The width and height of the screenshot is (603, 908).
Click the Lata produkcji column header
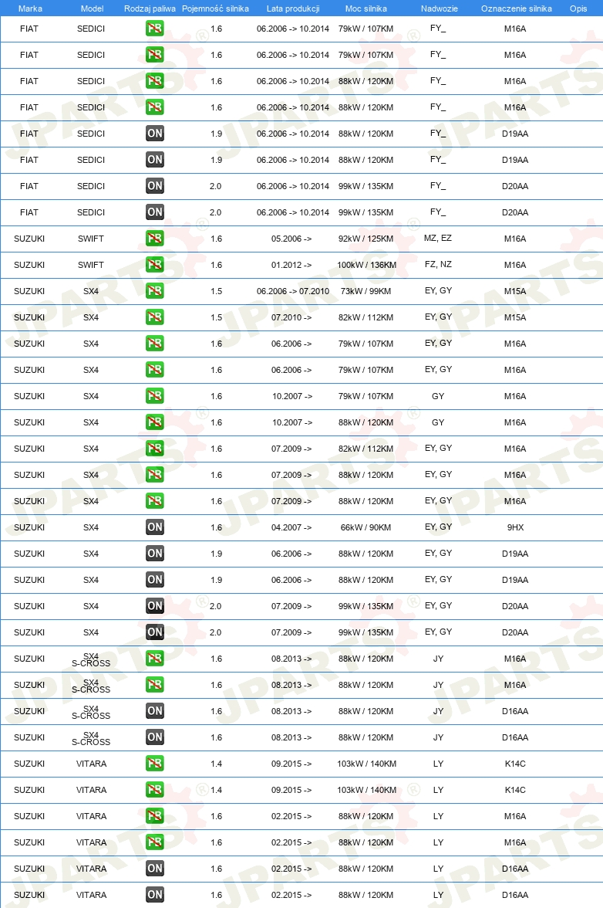tap(292, 8)
